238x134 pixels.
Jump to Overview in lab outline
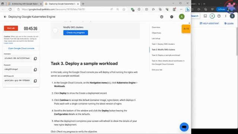[x=156, y=27]
